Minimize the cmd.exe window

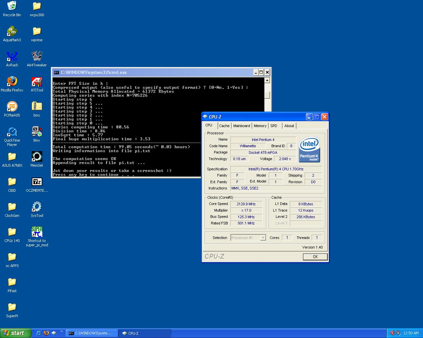256,72
